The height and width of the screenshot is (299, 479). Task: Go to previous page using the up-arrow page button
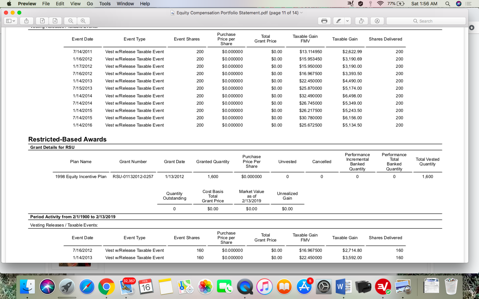tap(42, 21)
